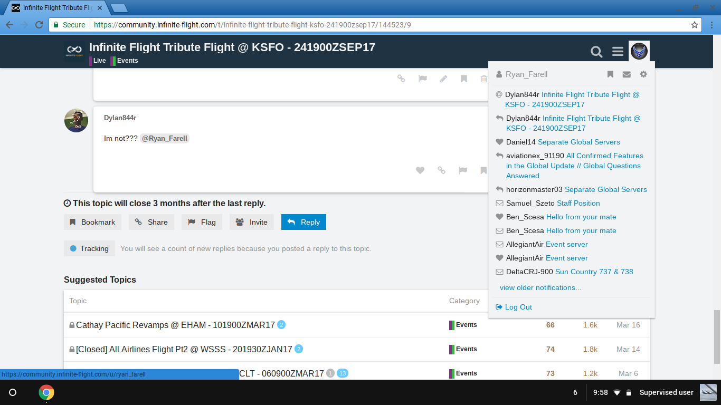Screen dimensions: 721x405
Task: Click the Dylan844r username on the post
Action: coord(120,118)
